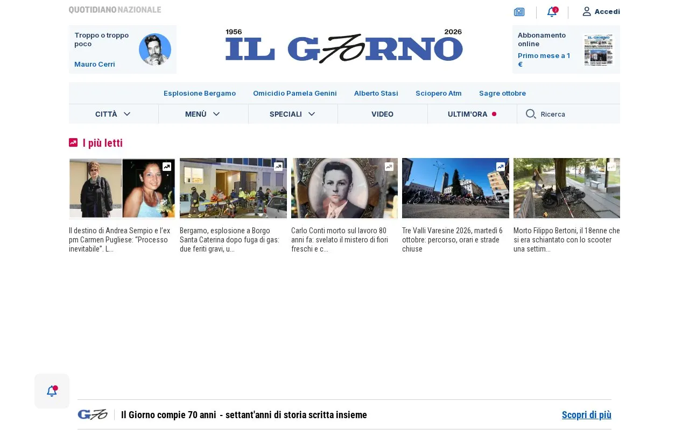689x430 pixels.
Task: Click the Quotidiano Nazionale logo
Action: click(x=115, y=10)
